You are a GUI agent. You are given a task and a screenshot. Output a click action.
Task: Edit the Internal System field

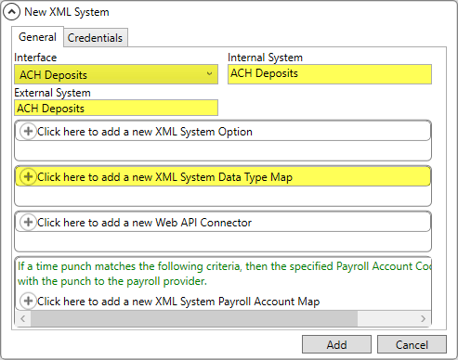click(330, 74)
